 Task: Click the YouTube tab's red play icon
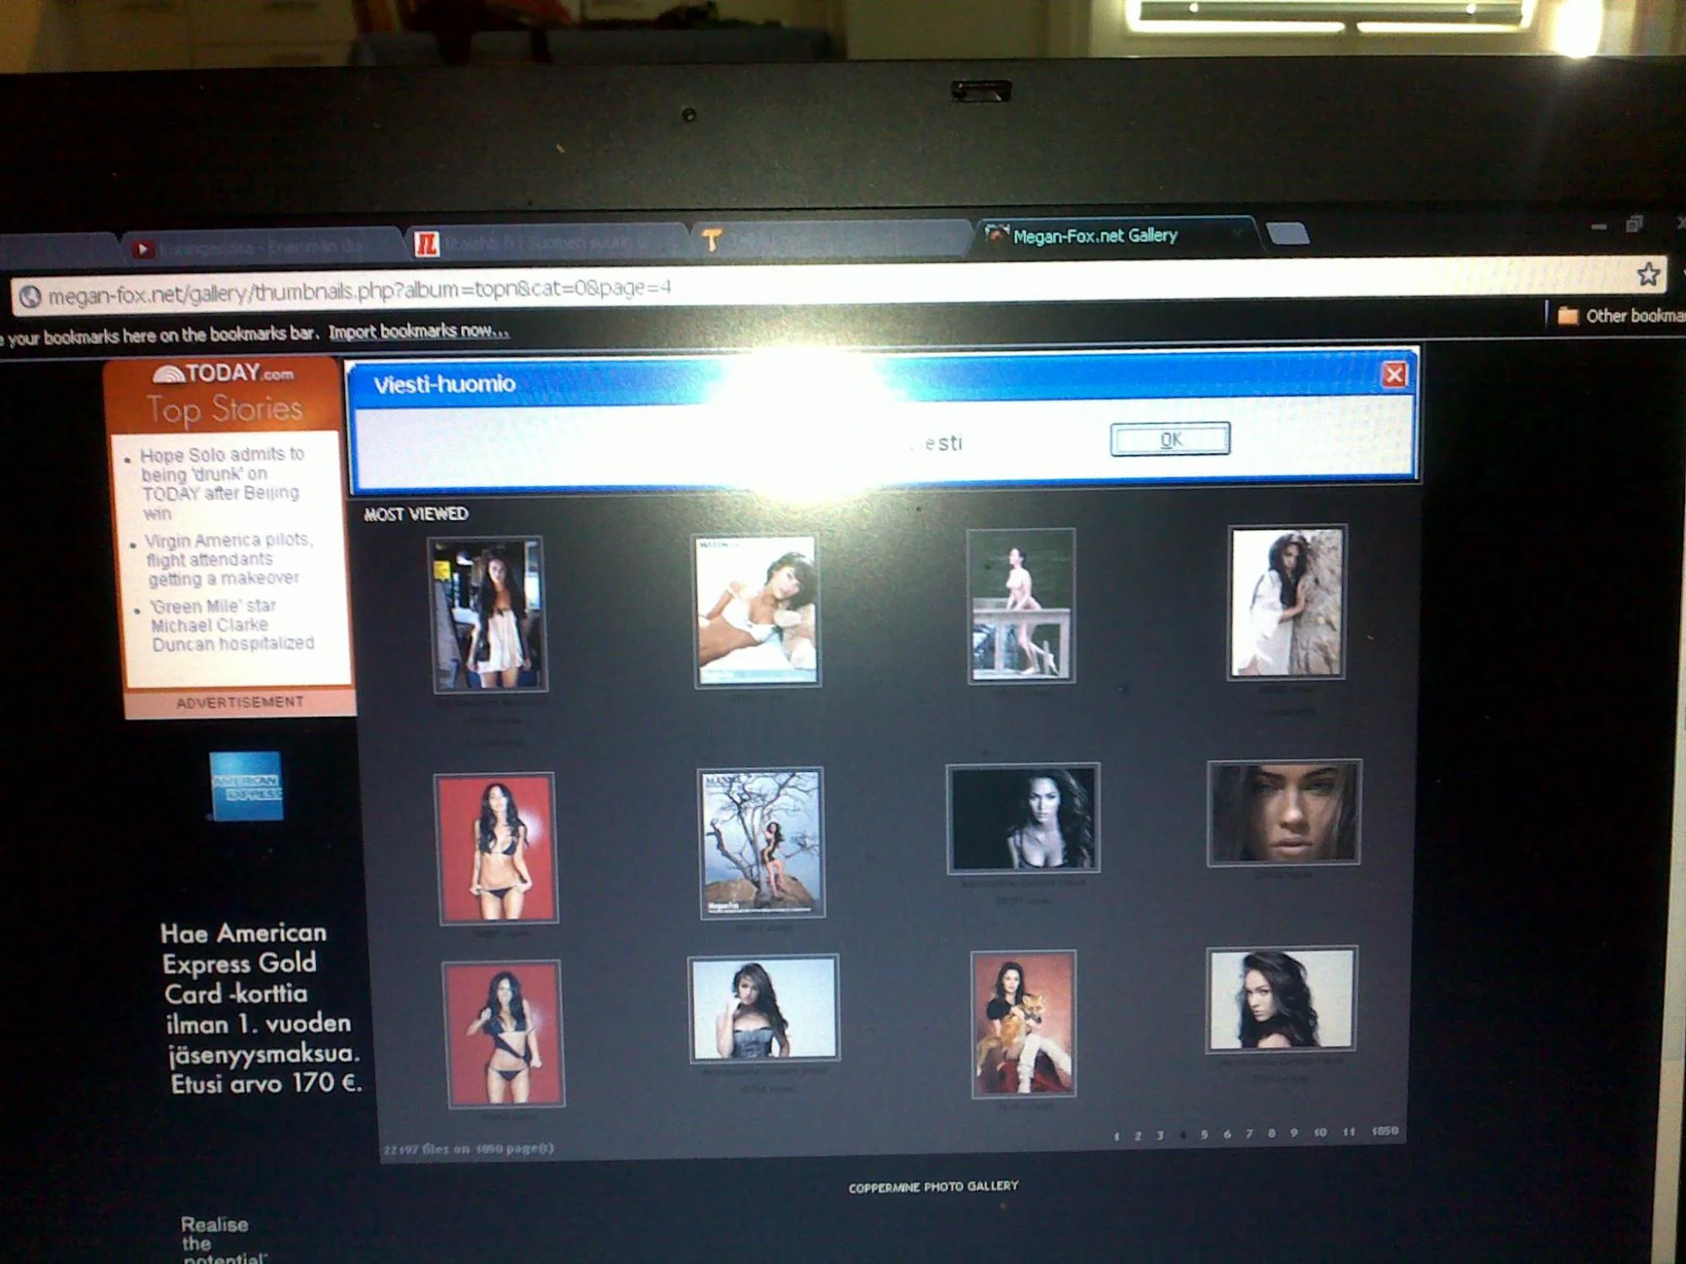pyautogui.click(x=142, y=249)
